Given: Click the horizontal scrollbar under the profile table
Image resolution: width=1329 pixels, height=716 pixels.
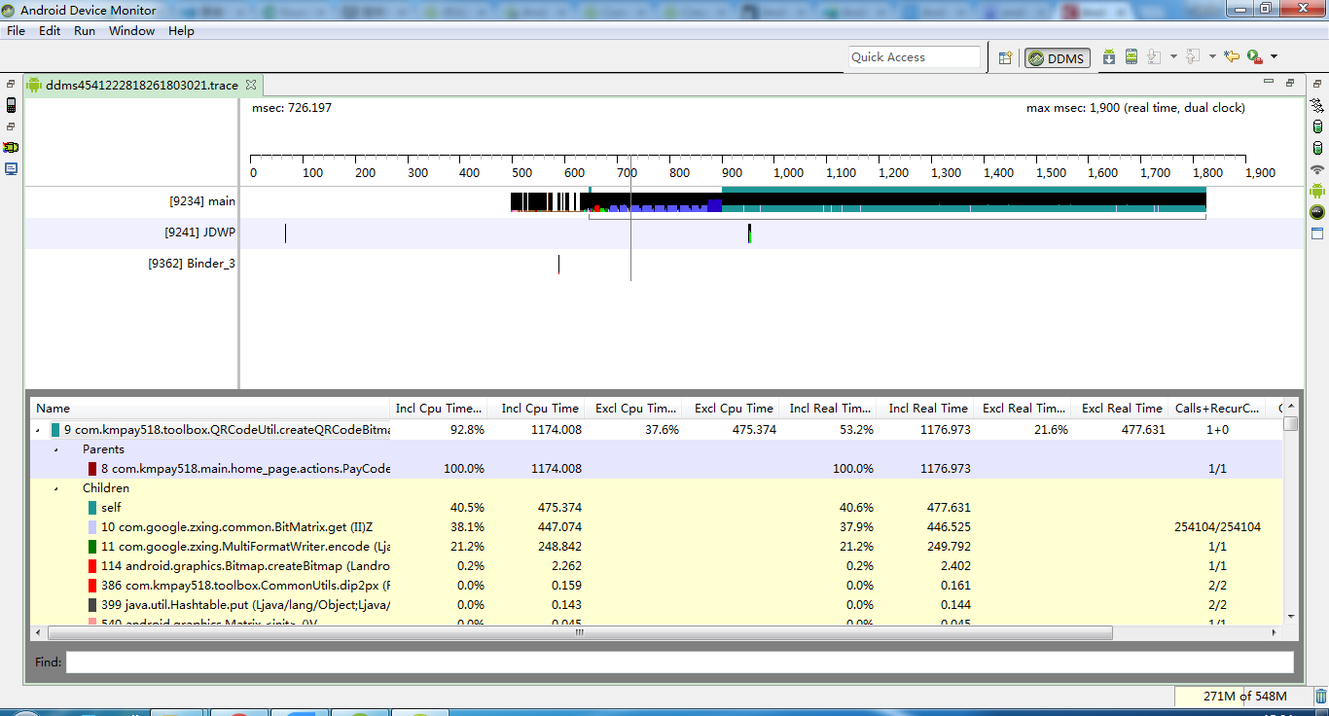Looking at the screenshot, I should 579,632.
